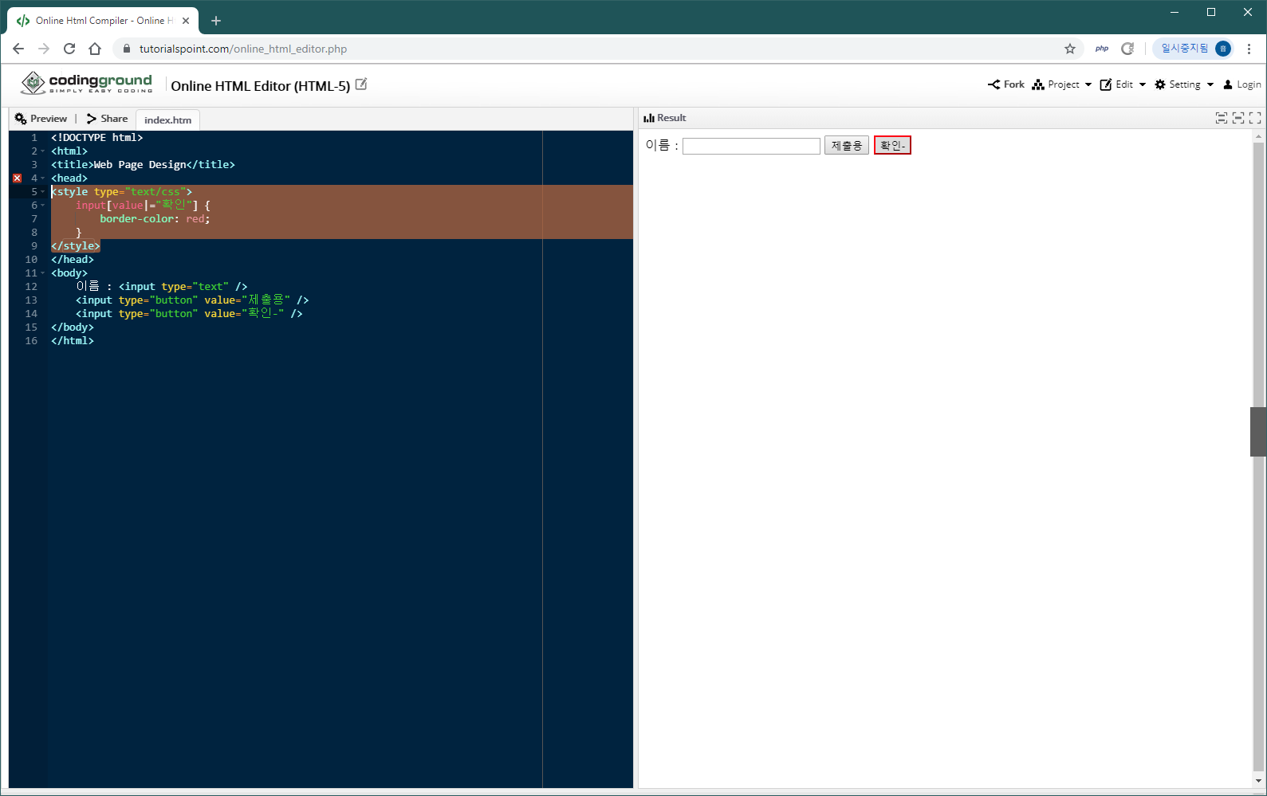
Task: Collapse the fold arrow on line 11
Action: pyautogui.click(x=43, y=273)
